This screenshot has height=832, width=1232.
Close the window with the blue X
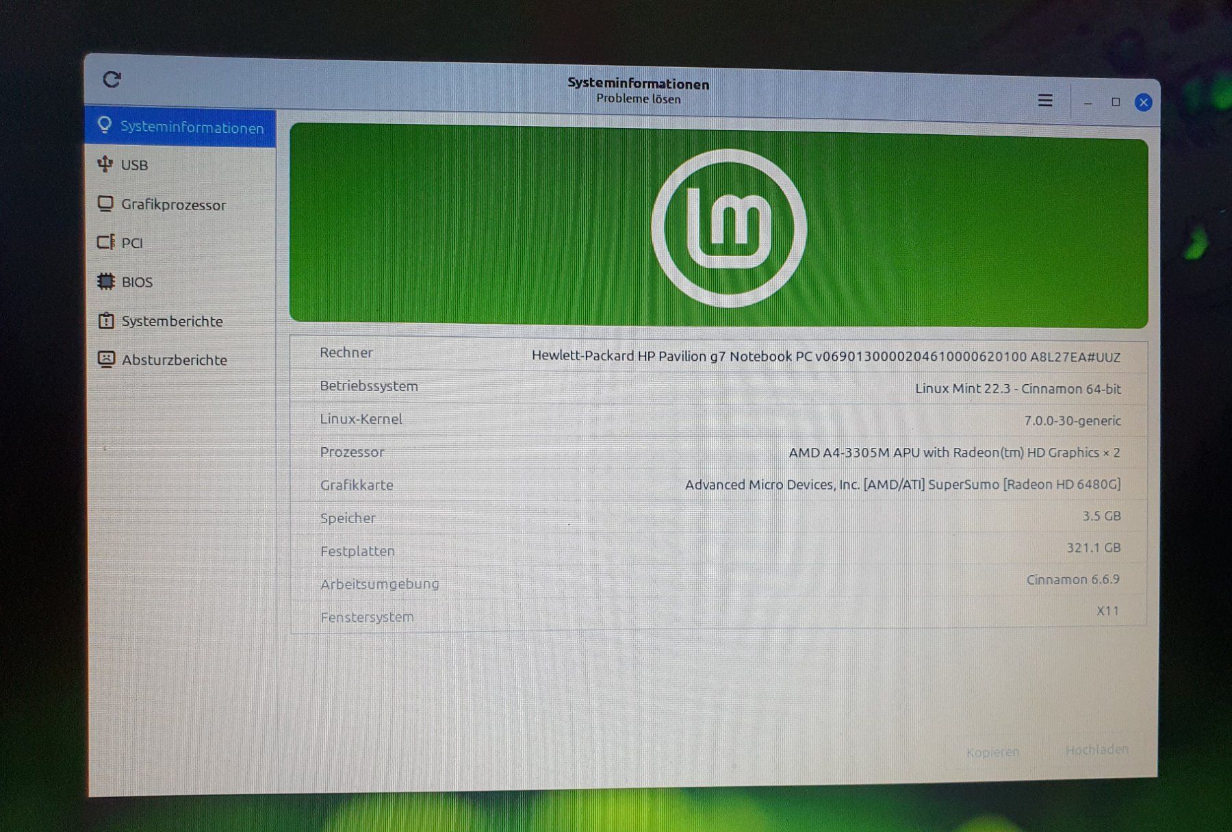tap(1143, 103)
